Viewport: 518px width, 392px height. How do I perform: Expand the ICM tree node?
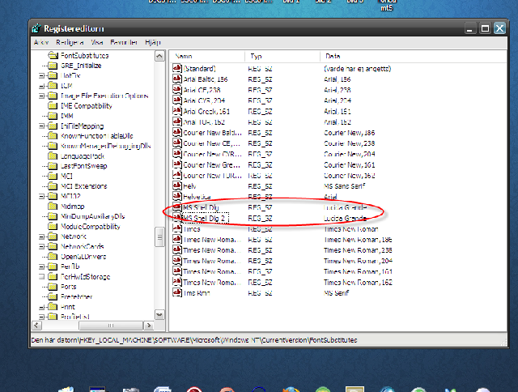coord(41,86)
